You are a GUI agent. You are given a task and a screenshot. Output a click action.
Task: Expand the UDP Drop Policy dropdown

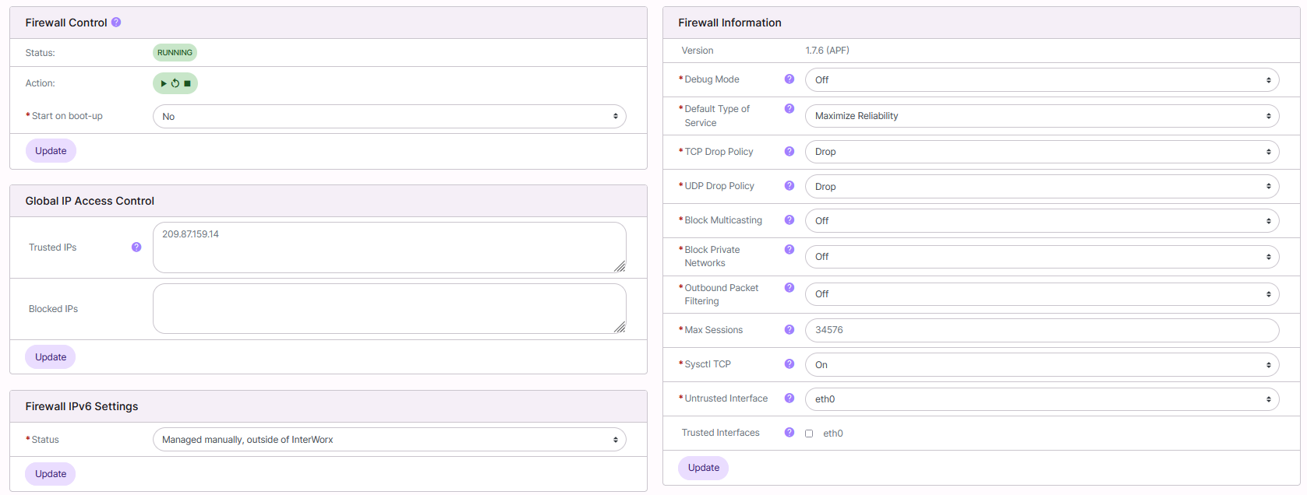(x=1041, y=187)
